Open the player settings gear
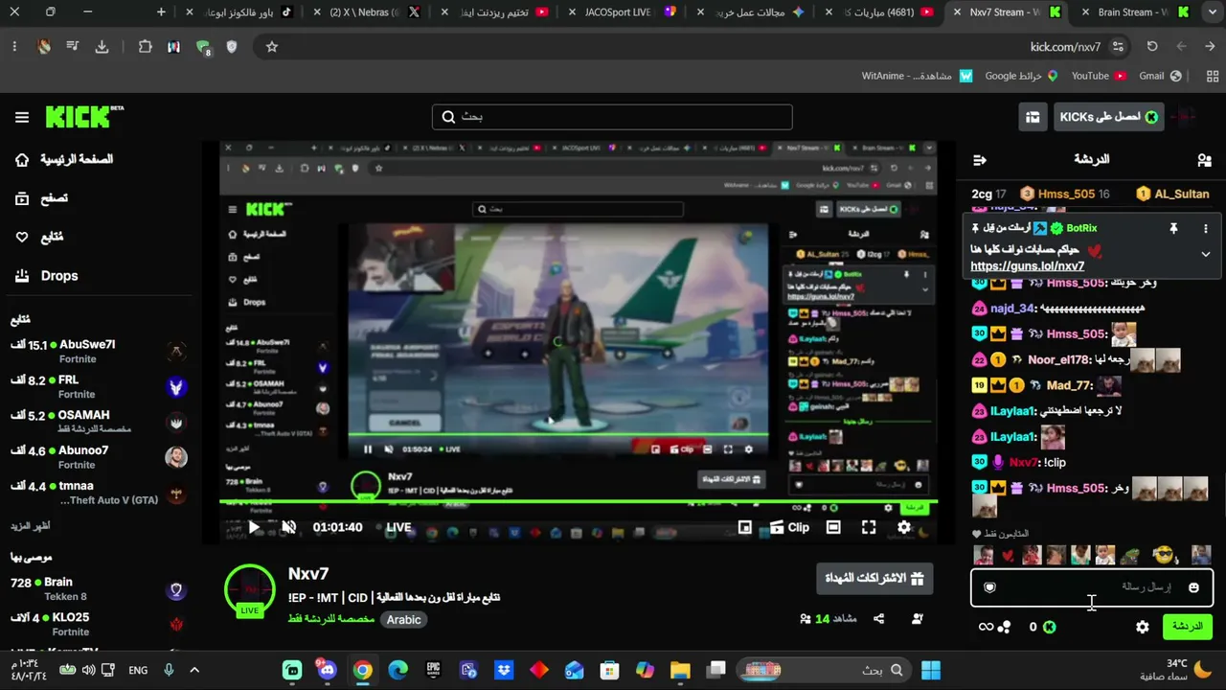This screenshot has height=690, width=1226. (x=904, y=527)
